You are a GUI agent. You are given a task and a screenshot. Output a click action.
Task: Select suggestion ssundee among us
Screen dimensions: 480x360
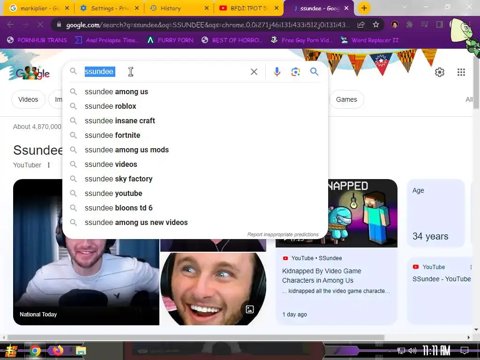195,91
